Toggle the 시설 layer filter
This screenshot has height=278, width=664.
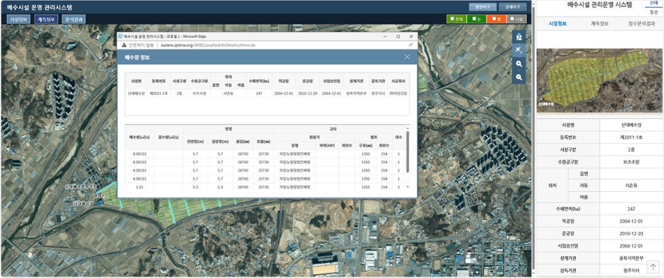[517, 19]
